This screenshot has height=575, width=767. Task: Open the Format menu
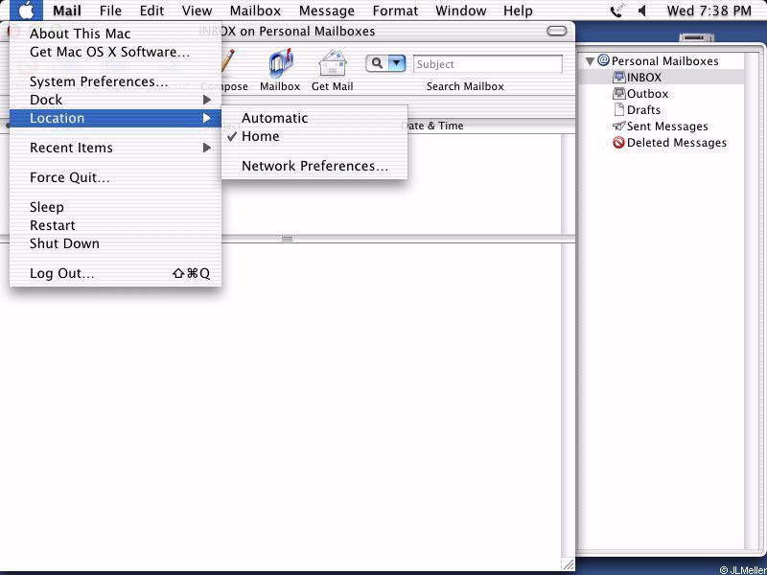tap(395, 11)
